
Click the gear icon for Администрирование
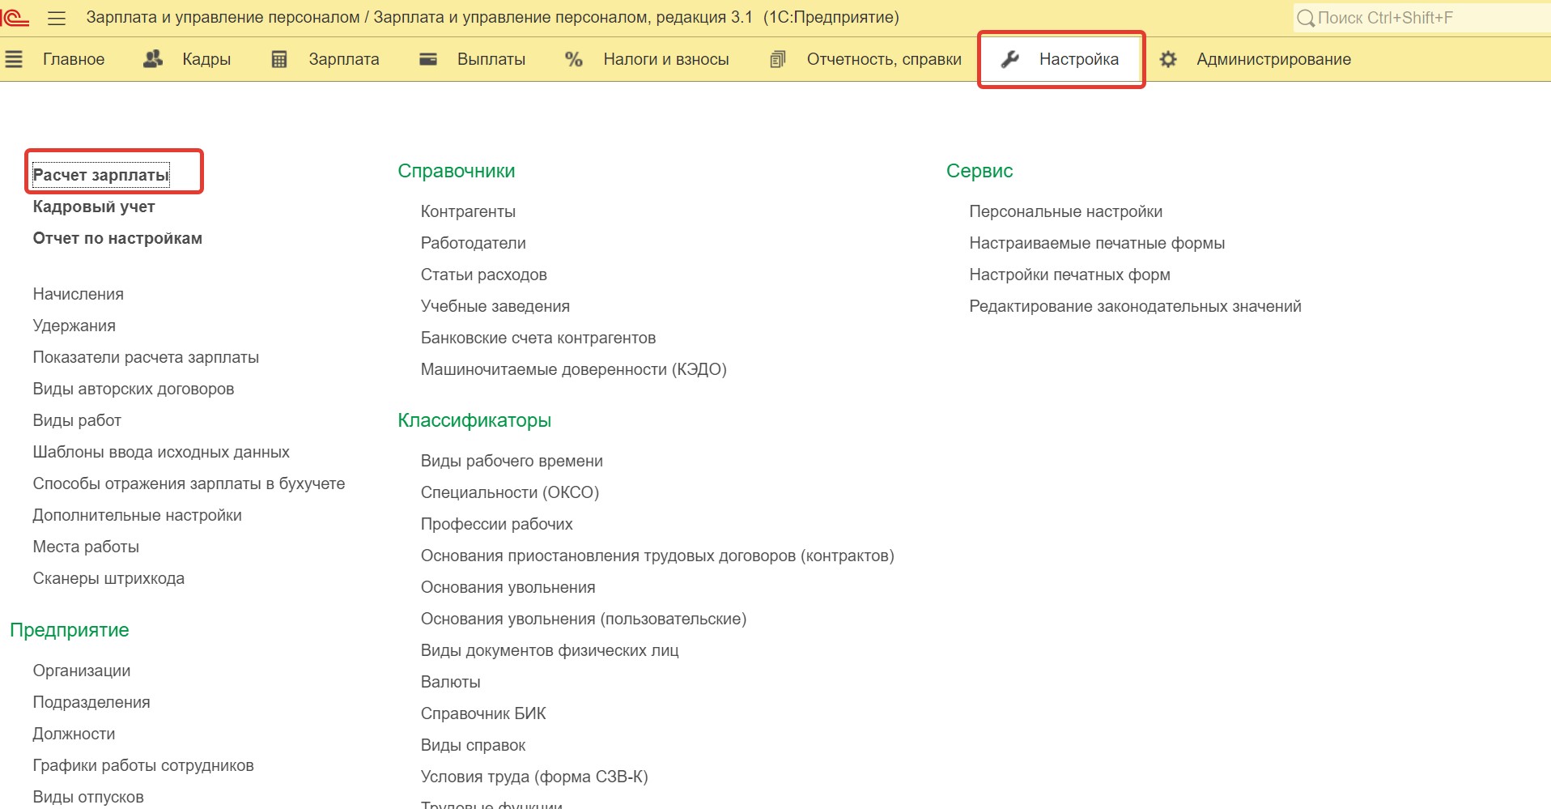[x=1168, y=59]
